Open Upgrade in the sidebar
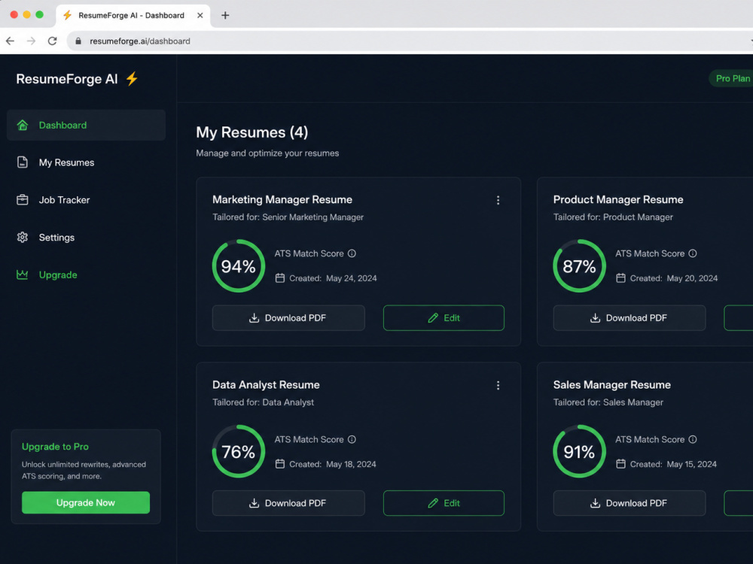 pos(87,274)
